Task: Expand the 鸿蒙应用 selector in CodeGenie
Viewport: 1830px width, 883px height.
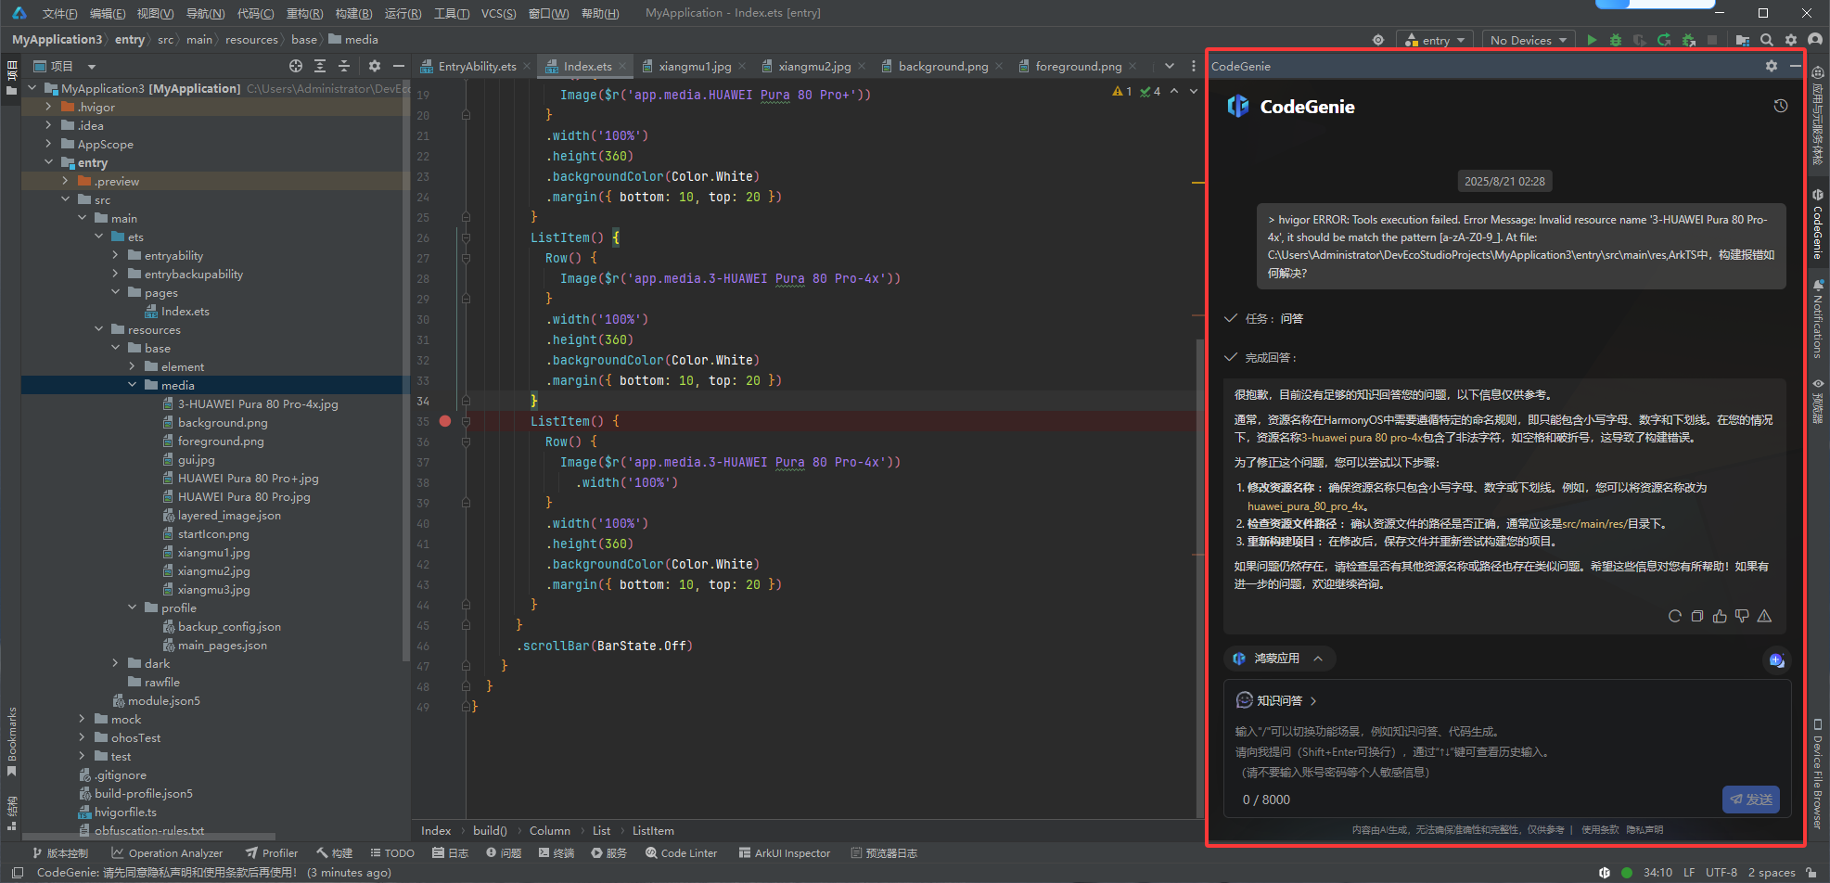Action: [x=1279, y=659]
